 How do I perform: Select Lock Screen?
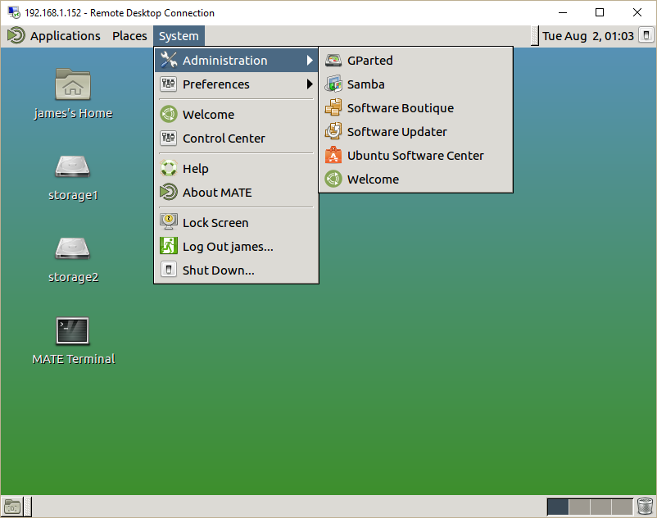[x=236, y=223]
